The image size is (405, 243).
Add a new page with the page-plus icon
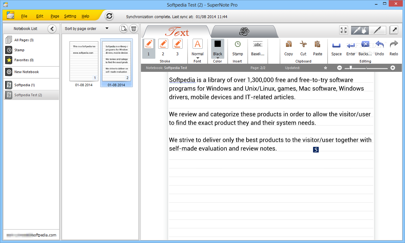tap(124, 29)
